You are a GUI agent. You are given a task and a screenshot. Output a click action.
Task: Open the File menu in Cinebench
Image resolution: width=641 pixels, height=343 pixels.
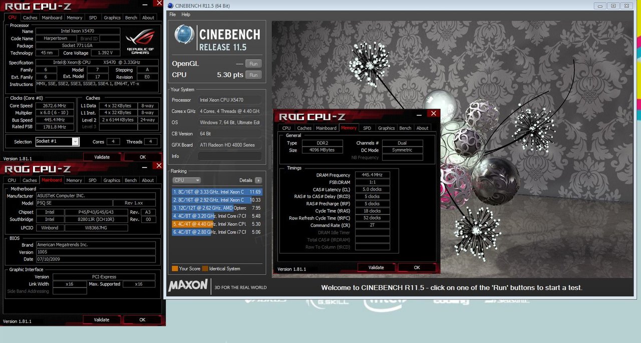[x=173, y=14]
